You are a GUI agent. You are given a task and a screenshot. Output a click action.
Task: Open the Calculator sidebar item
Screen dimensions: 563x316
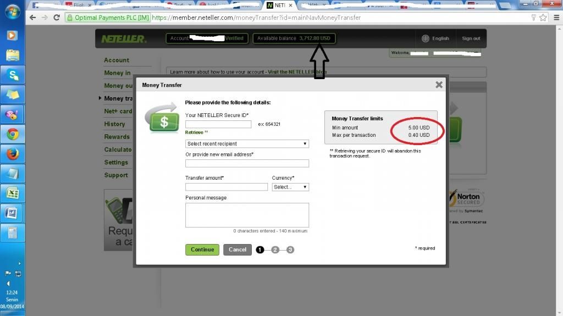(x=118, y=149)
